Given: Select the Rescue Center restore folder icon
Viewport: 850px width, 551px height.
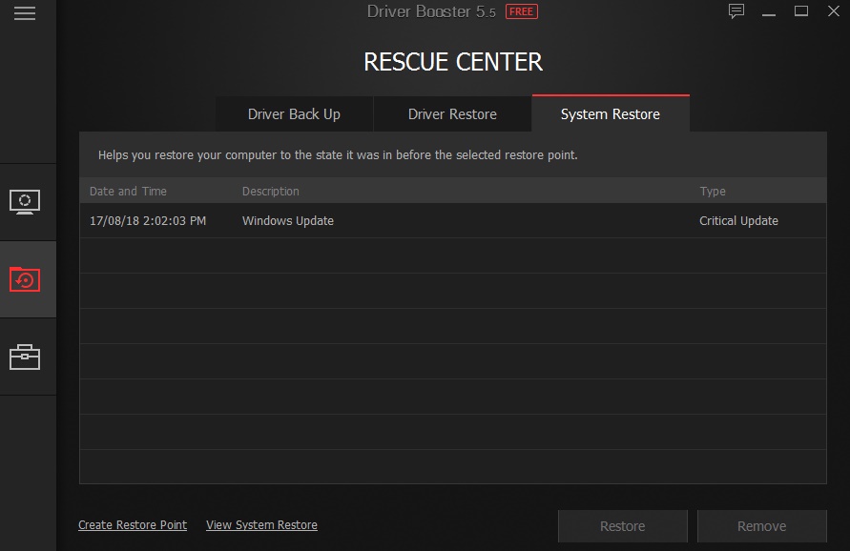Looking at the screenshot, I should [25, 279].
